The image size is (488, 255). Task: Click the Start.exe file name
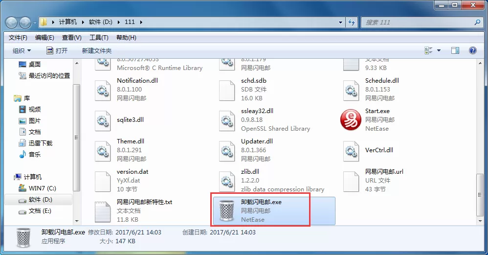click(377, 111)
